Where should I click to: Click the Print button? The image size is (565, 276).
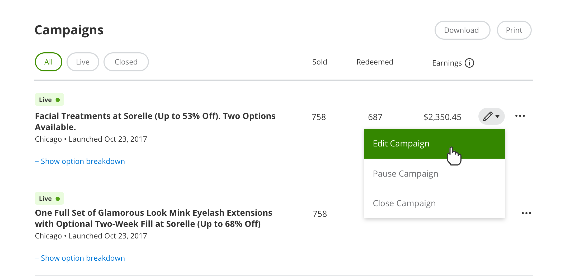[514, 30]
